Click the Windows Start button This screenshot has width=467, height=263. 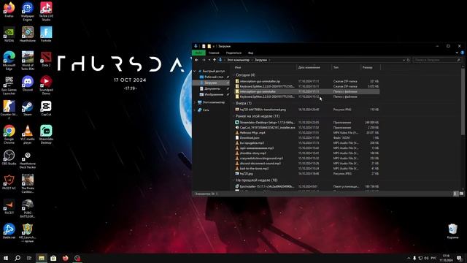tap(6, 258)
